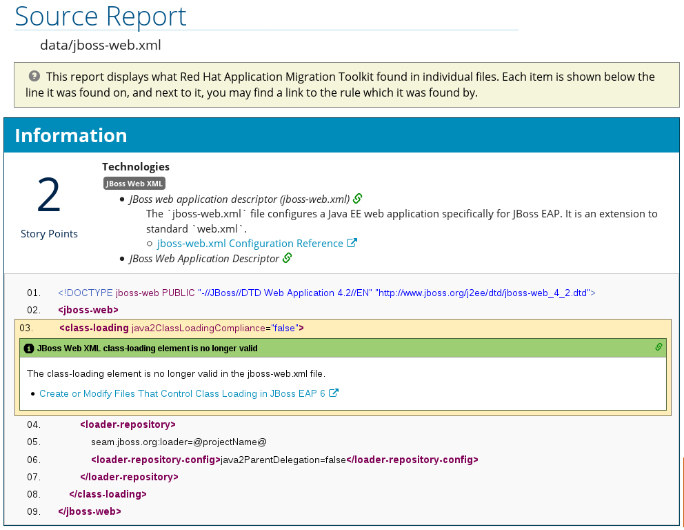684x530 pixels.
Task: Click the 'Source Report' page heading
Action: [x=101, y=16]
